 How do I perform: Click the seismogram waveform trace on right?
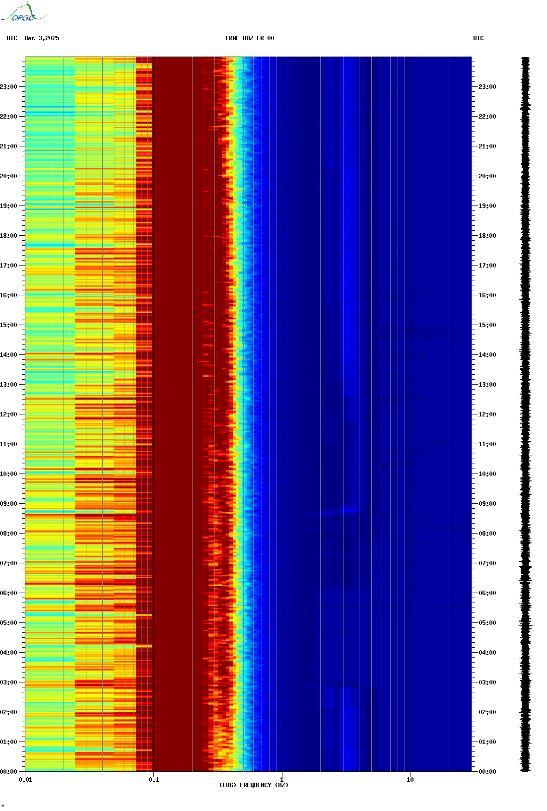tap(525, 414)
